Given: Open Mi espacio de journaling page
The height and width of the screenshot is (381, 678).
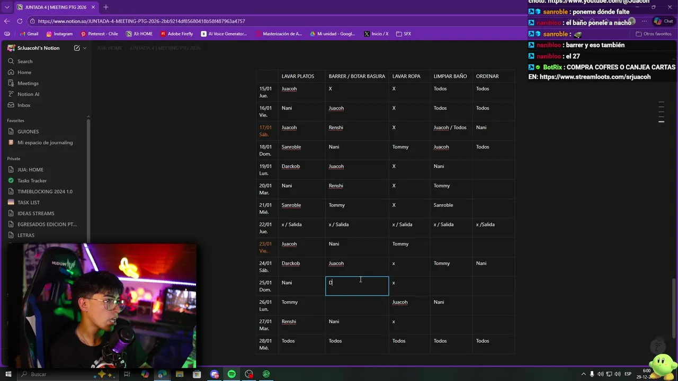Looking at the screenshot, I should click(x=46, y=142).
